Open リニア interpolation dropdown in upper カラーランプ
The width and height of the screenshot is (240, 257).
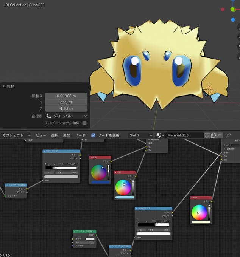coord(73,164)
